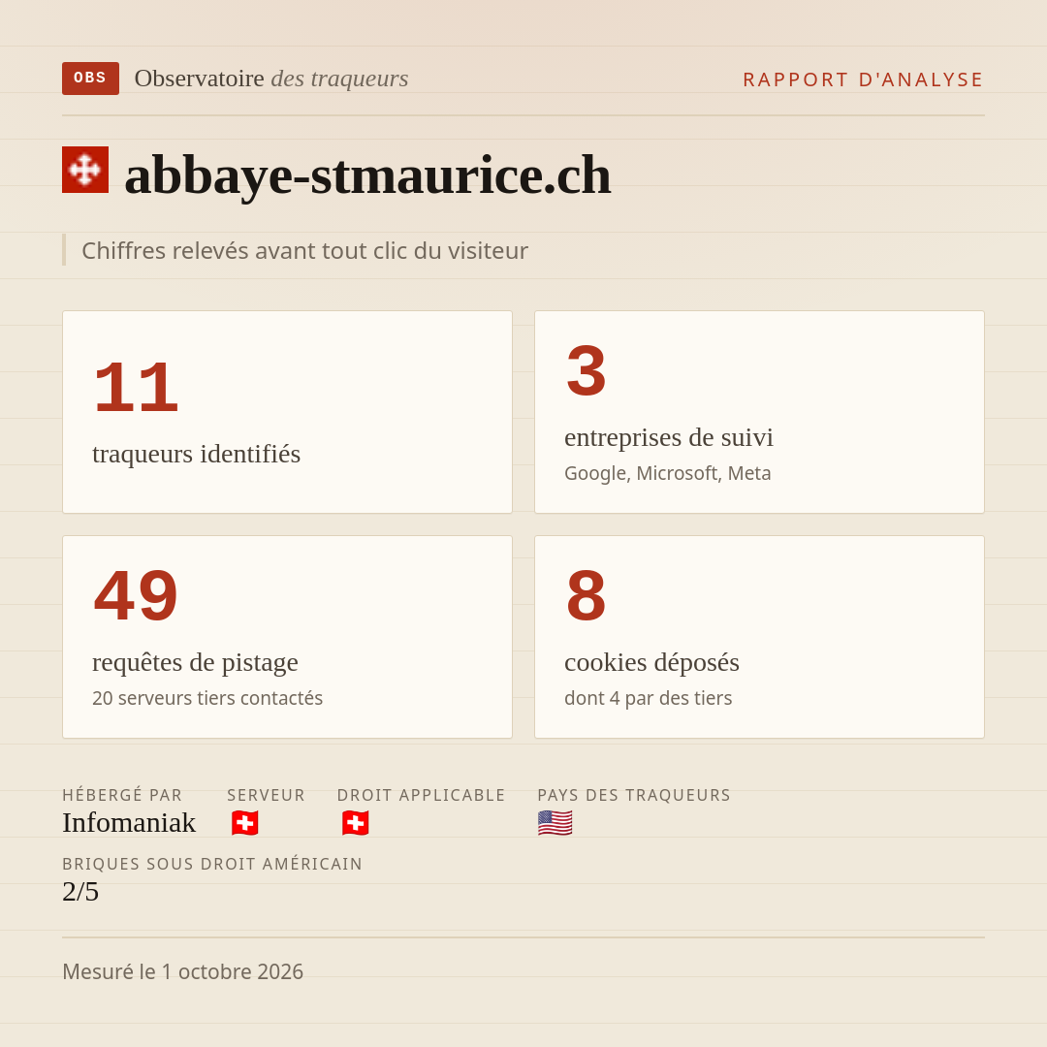Open the 3 entreprises de suivi card
The image size is (1047, 1047).
click(759, 412)
